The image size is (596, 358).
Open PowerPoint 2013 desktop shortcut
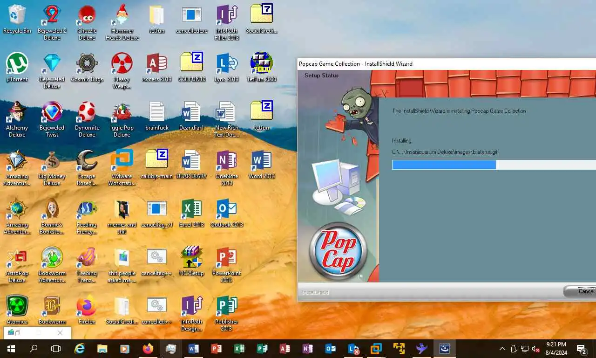227,265
